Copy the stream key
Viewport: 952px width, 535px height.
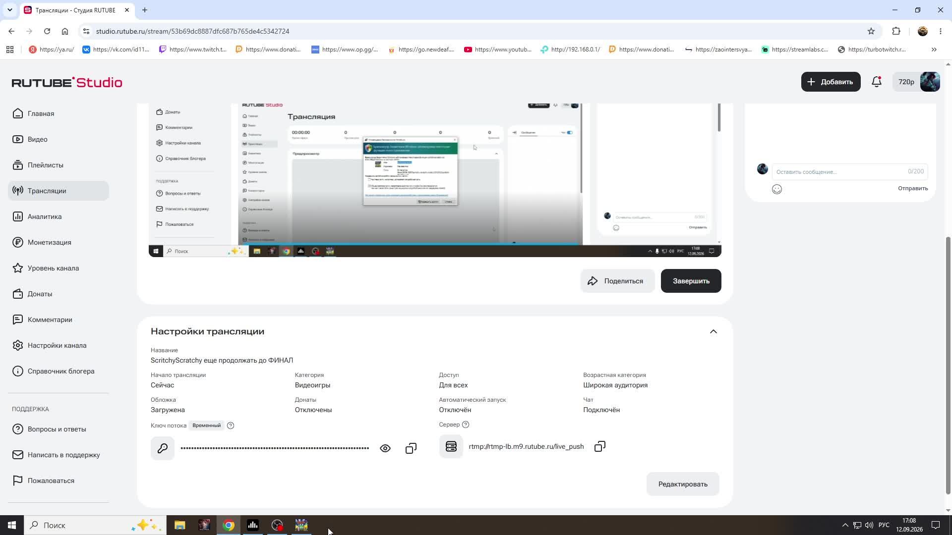click(x=411, y=448)
